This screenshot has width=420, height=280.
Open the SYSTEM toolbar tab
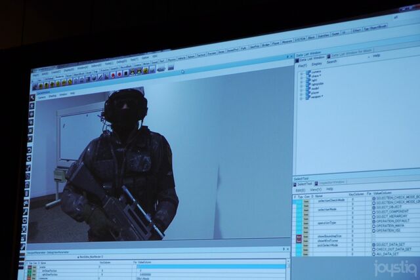(300, 39)
